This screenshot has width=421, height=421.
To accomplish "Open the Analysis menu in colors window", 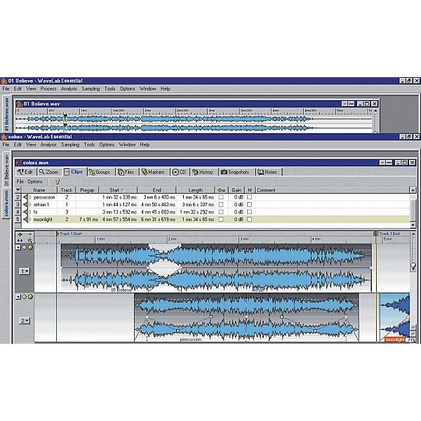I will coord(48,145).
